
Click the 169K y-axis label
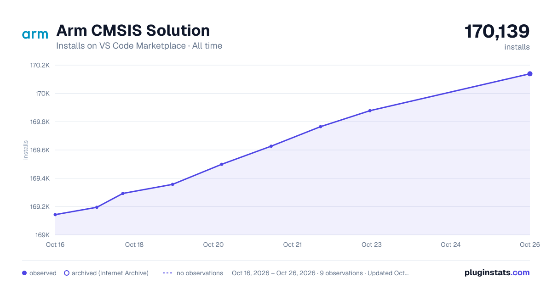(42, 235)
